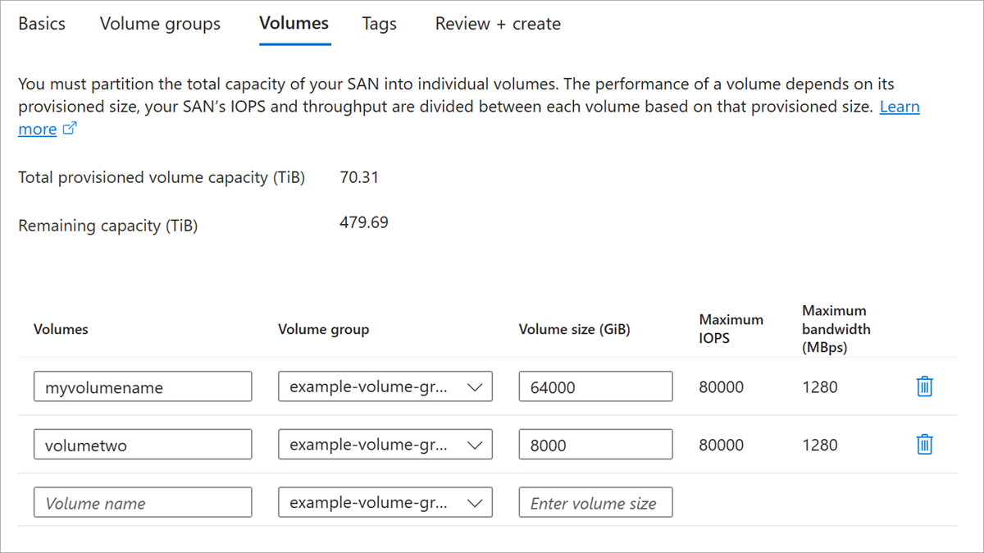Select the Volumes tab

click(x=294, y=23)
